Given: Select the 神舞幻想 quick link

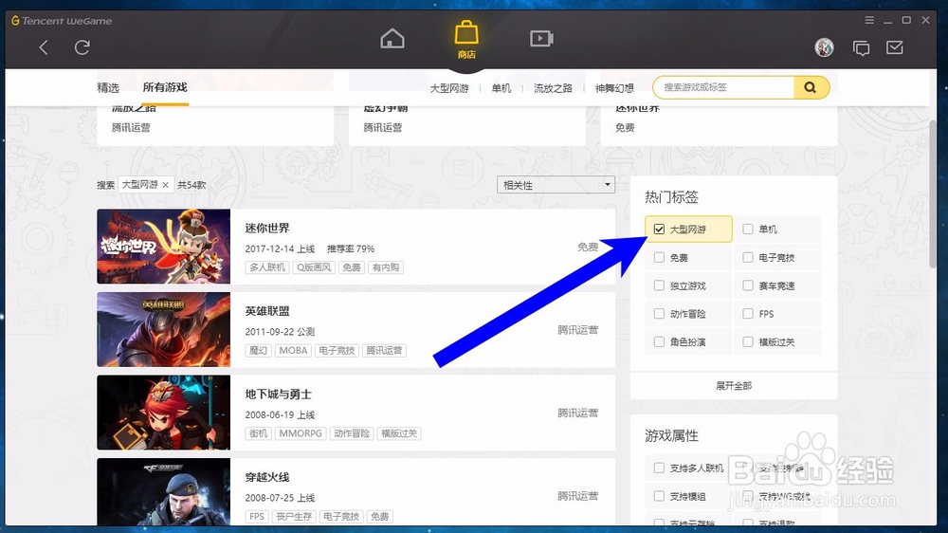Looking at the screenshot, I should coord(614,88).
